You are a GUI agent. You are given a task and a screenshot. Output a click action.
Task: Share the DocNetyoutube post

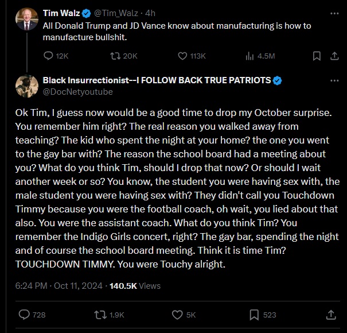coord(331,314)
